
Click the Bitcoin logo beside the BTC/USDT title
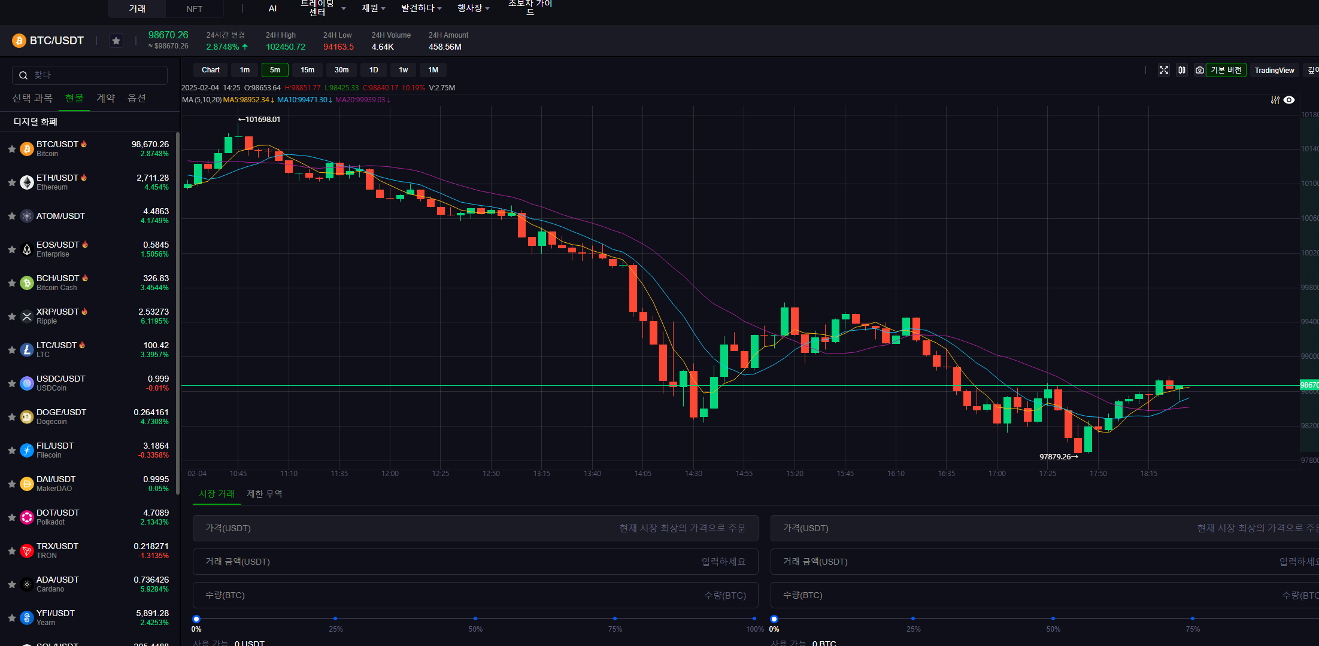(x=19, y=41)
